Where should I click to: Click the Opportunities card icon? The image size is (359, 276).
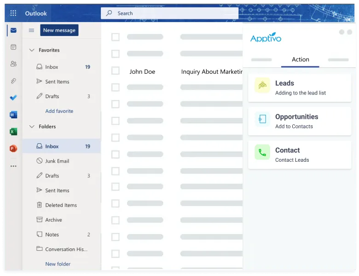(262, 119)
